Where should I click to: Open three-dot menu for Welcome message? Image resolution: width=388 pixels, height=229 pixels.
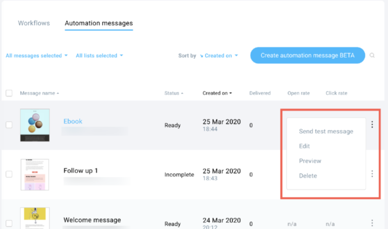[x=372, y=223]
